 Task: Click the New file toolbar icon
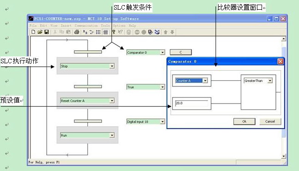click(x=33, y=32)
